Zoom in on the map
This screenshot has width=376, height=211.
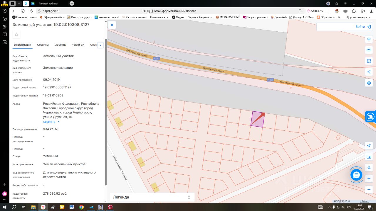tap(369, 179)
